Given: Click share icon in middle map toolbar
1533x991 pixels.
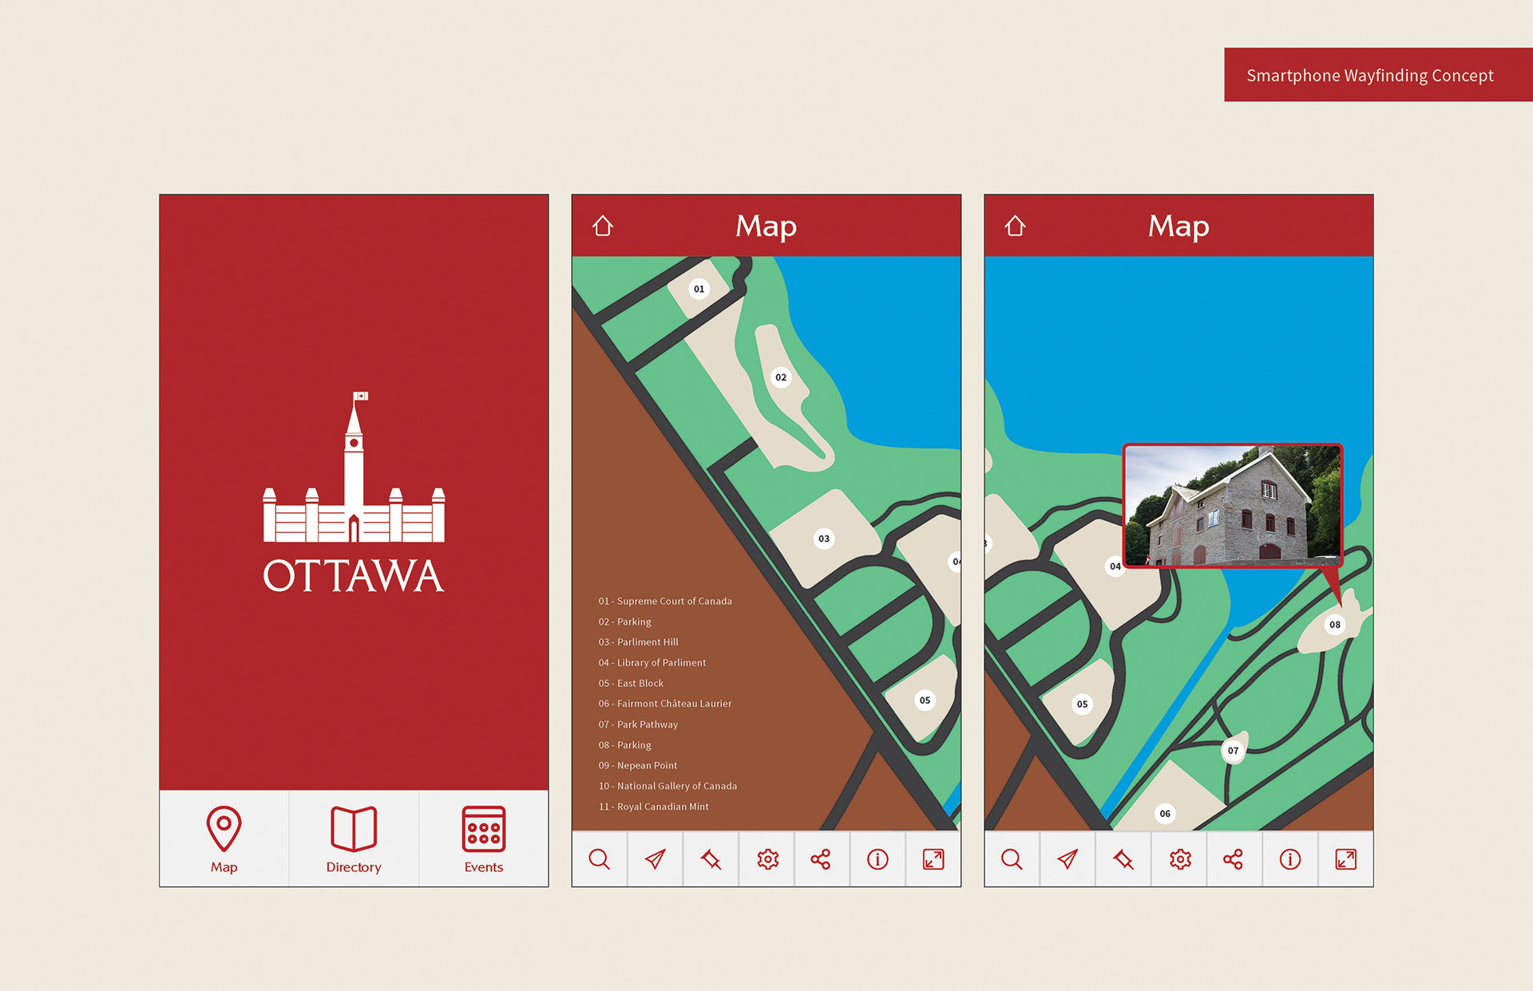Looking at the screenshot, I should 821,859.
